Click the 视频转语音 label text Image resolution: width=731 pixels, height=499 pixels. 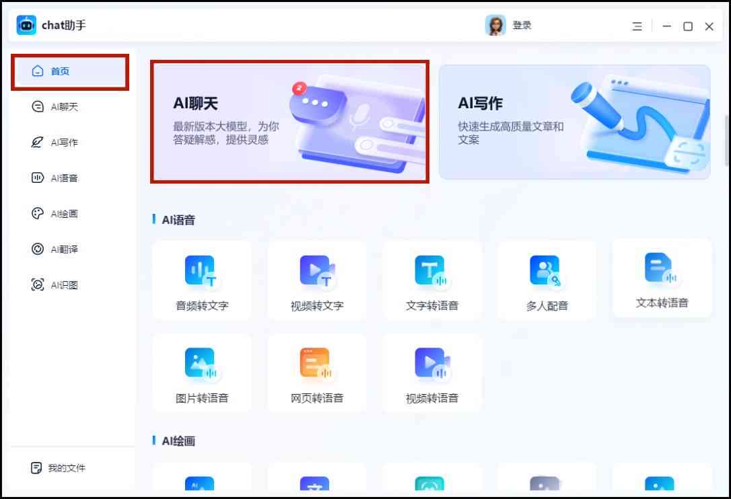pyautogui.click(x=431, y=398)
